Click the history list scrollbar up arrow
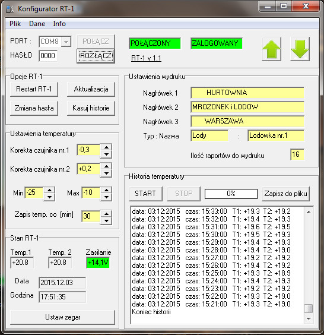This screenshot has height=335, width=324. pos(309,212)
